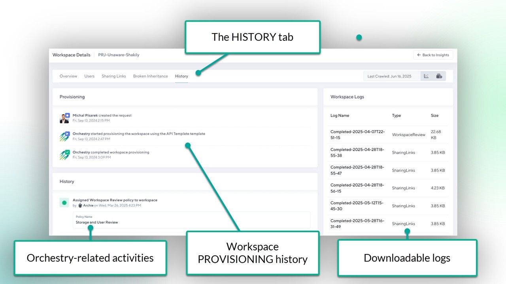Click the Workspace Details title
This screenshot has height=284, width=506.
[72, 55]
